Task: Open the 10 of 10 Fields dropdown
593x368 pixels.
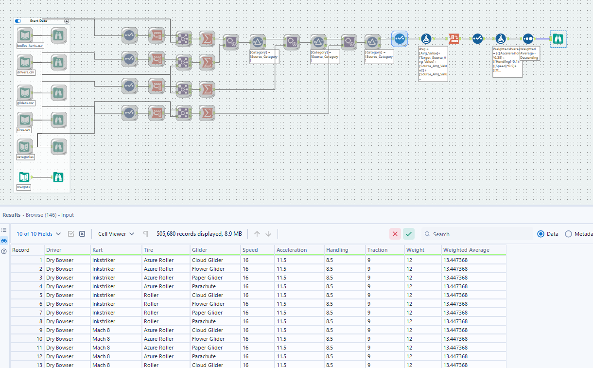Action: (38, 234)
